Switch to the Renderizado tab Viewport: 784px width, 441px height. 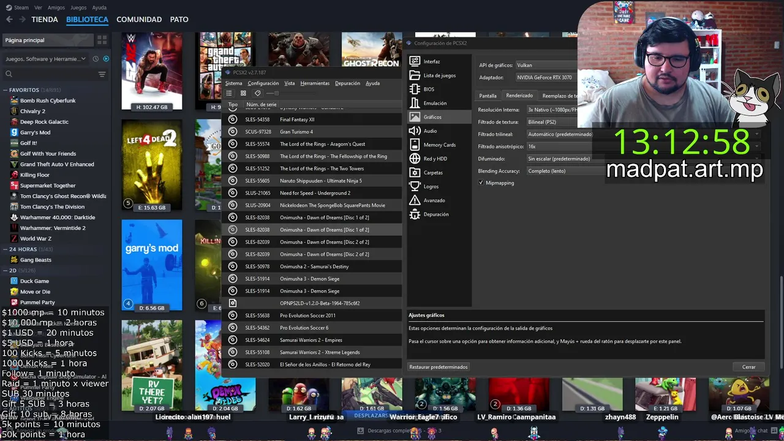click(519, 96)
